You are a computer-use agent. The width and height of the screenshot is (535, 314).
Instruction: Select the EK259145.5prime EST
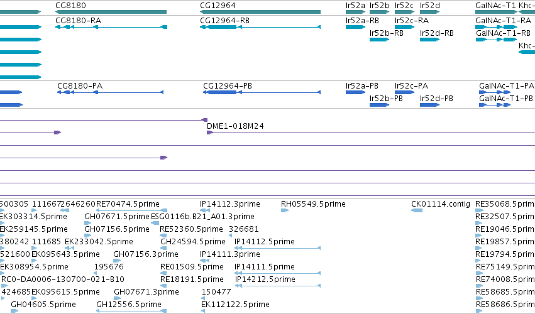coord(2,235)
